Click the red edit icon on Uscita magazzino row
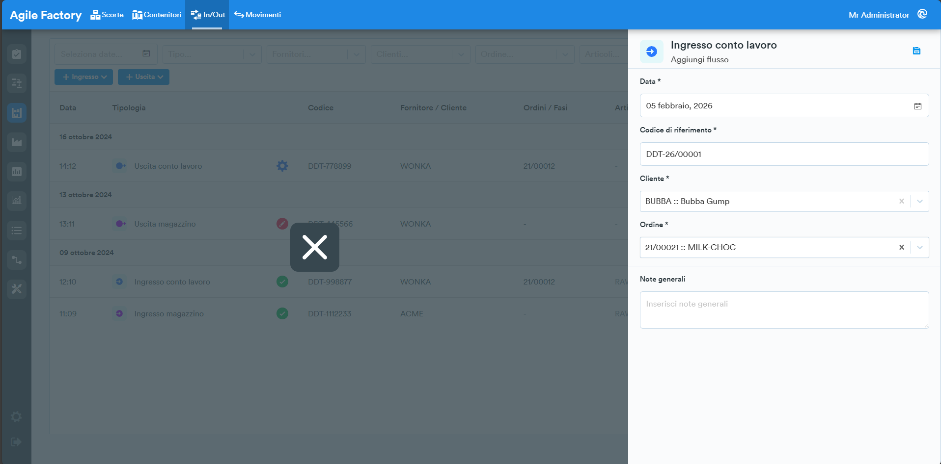 pos(282,224)
